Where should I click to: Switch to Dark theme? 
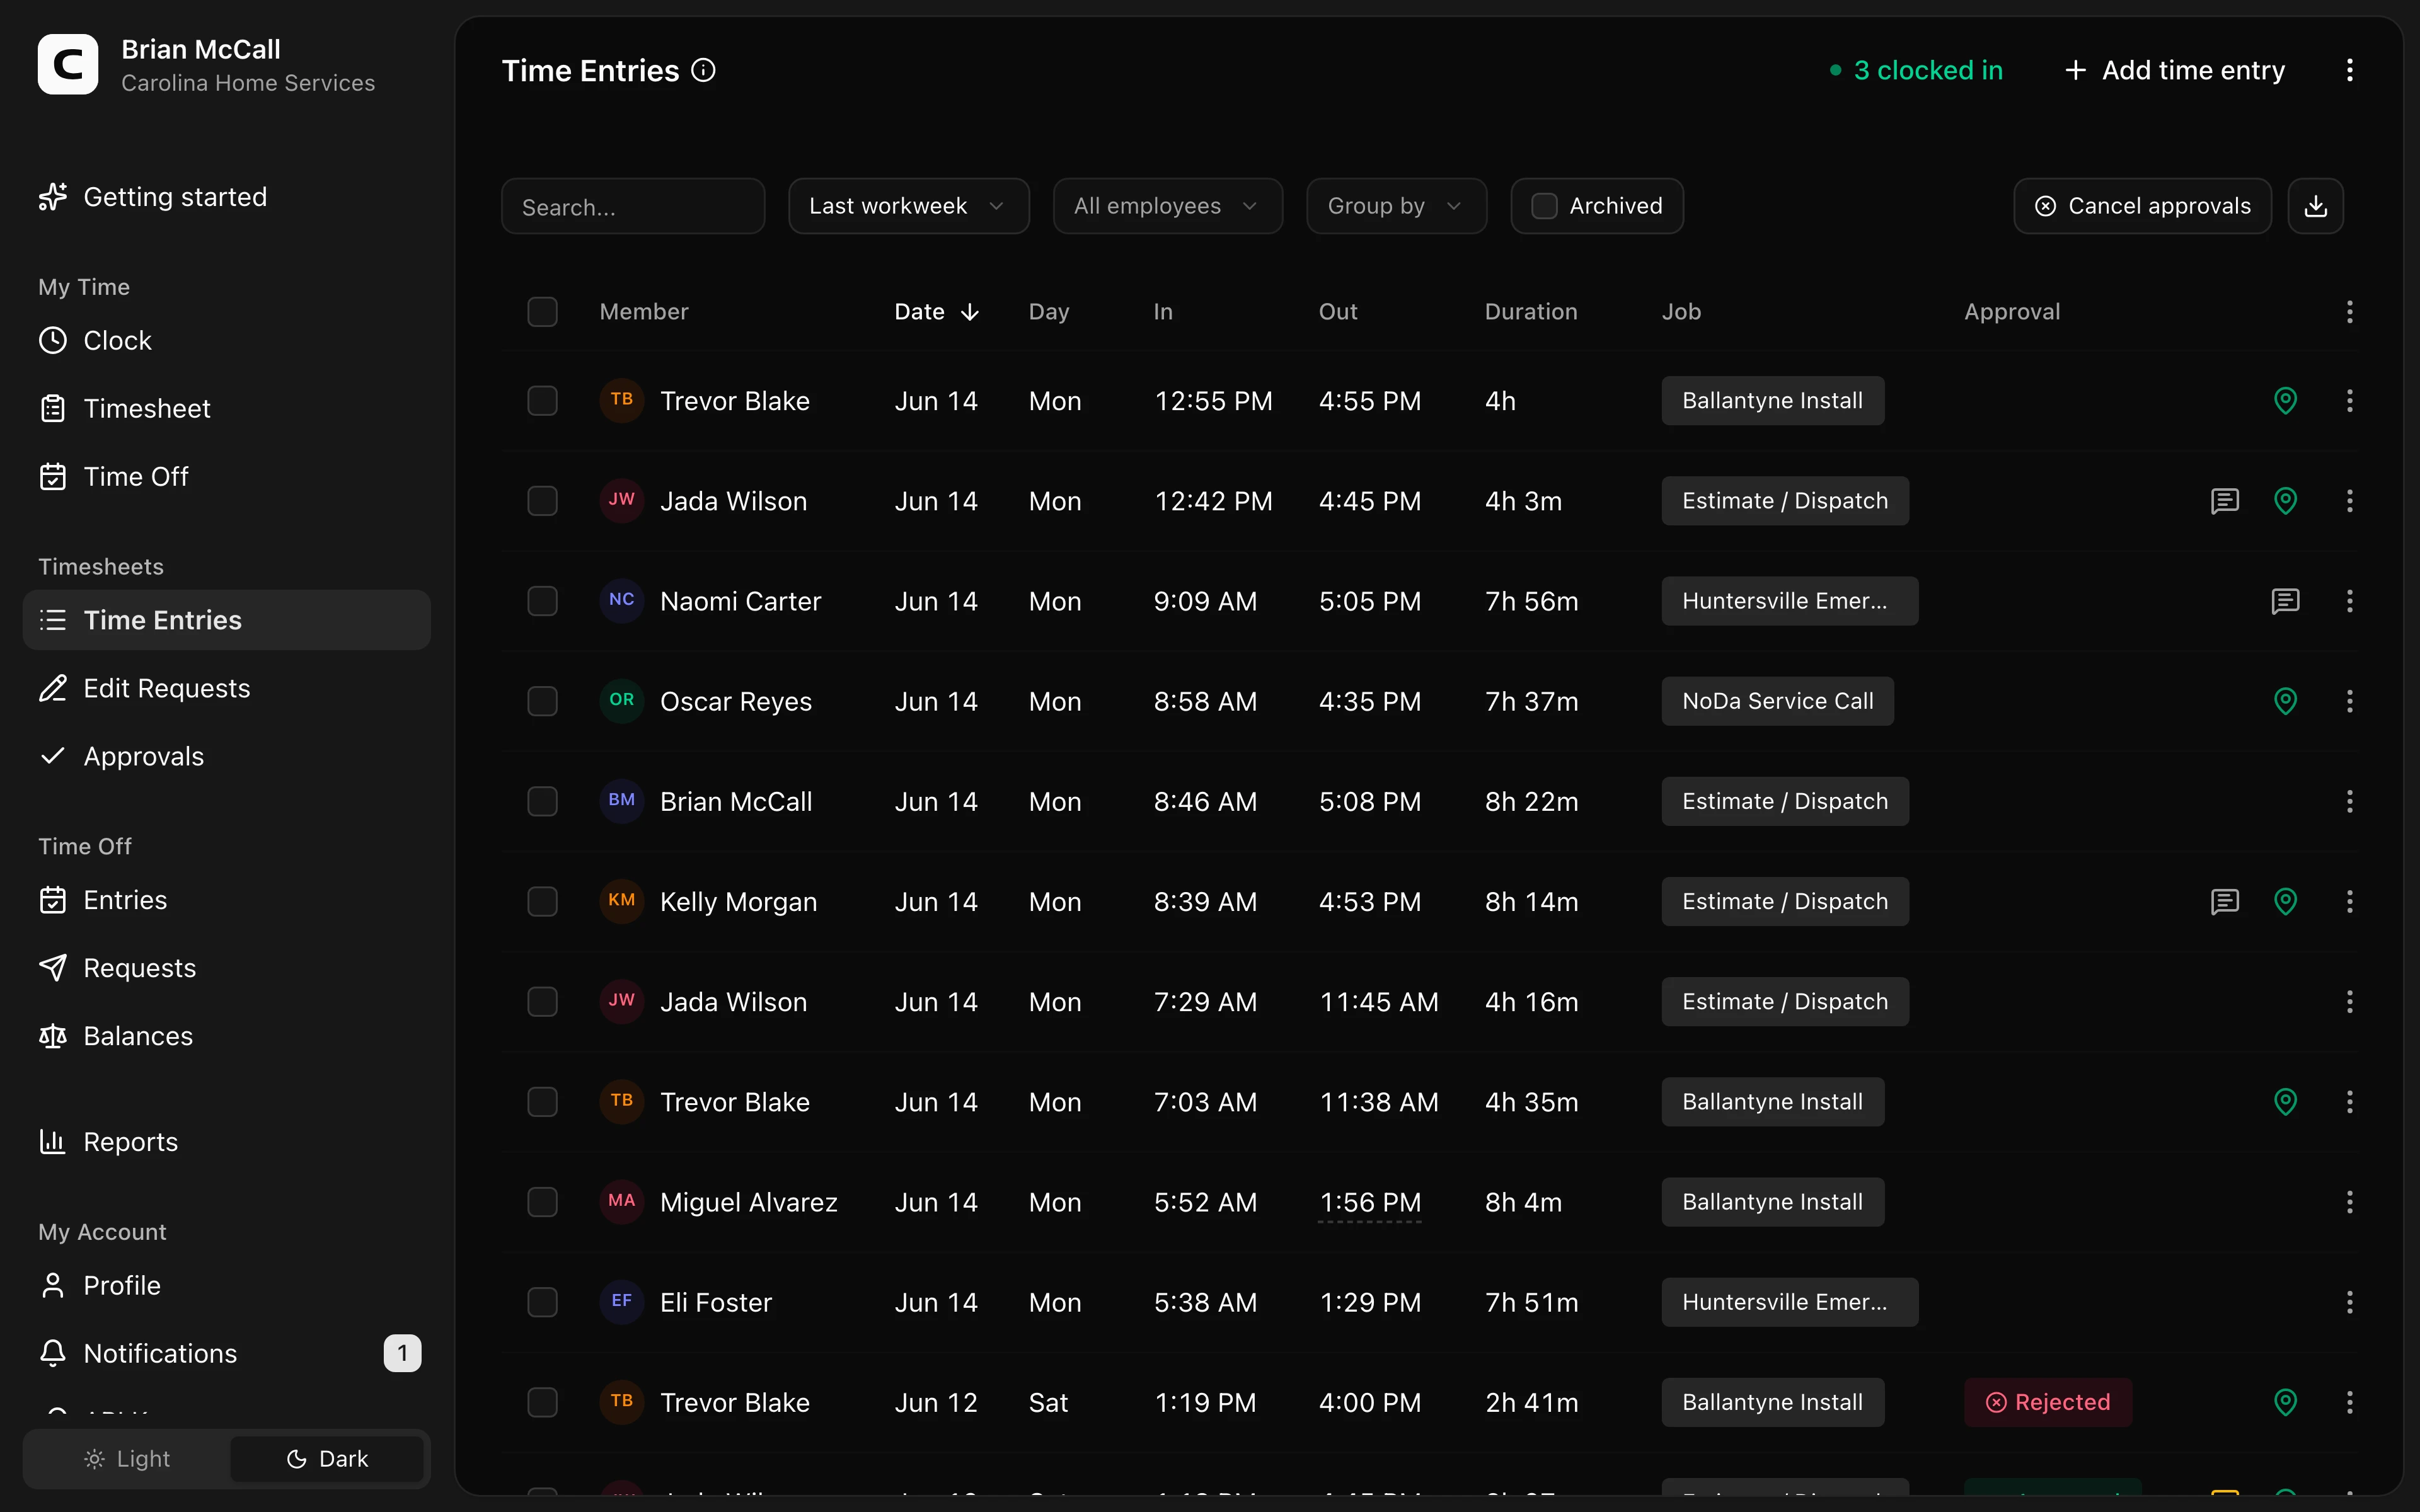coord(327,1459)
